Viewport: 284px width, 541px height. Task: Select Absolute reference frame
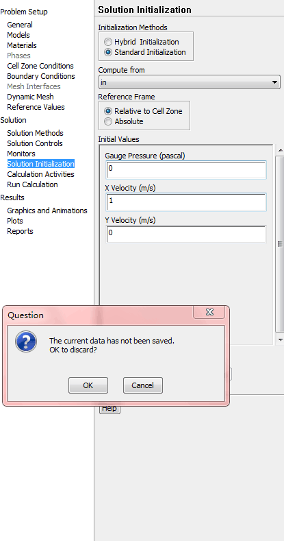tap(108, 121)
